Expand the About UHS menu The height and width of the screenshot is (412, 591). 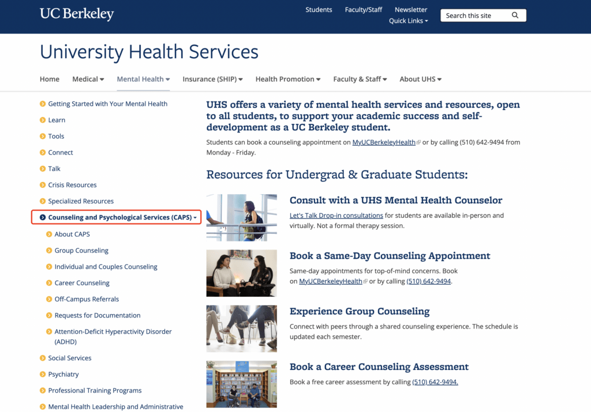click(421, 79)
